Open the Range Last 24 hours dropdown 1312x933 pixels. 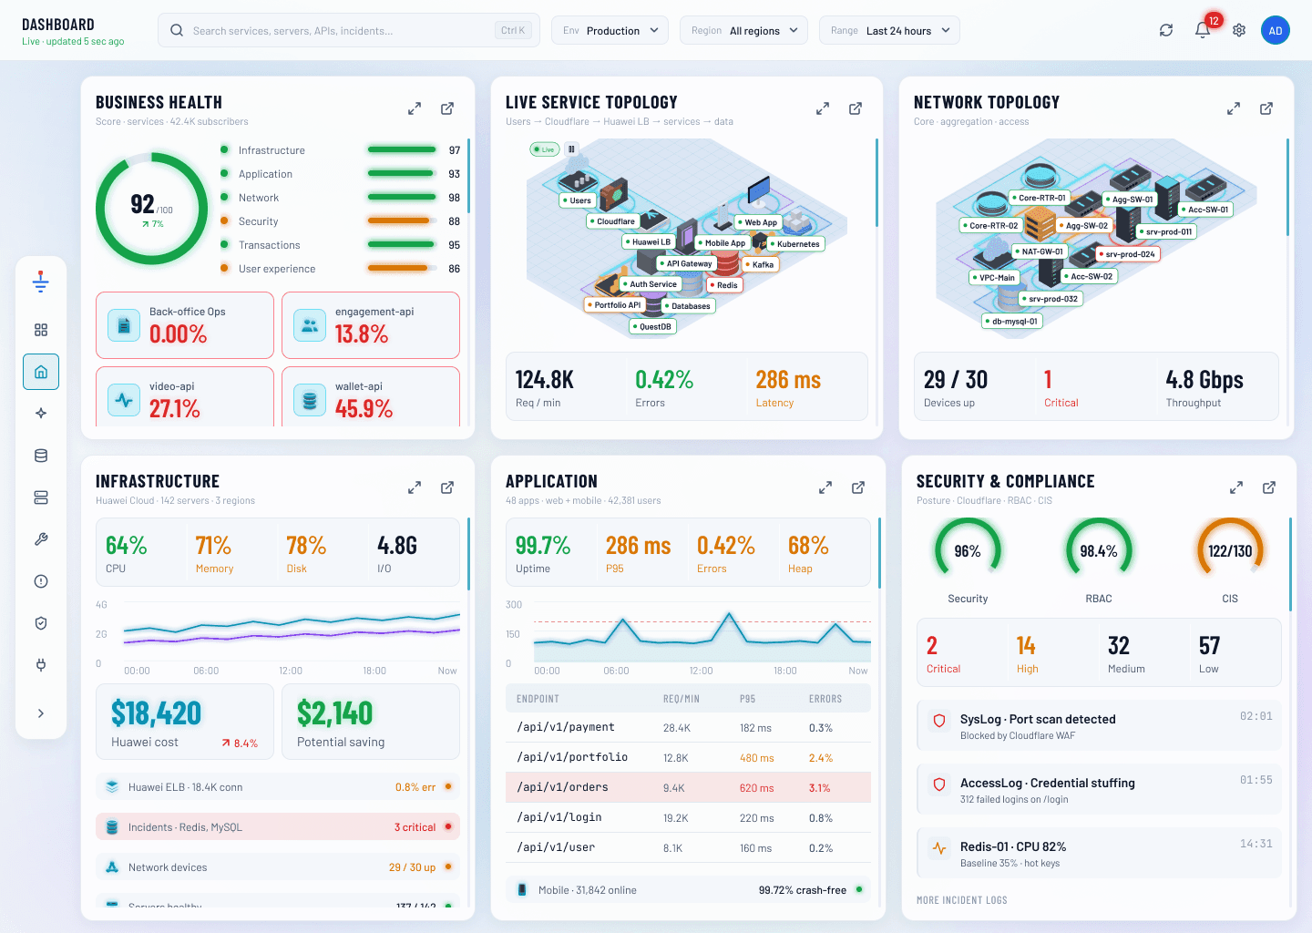[889, 30]
